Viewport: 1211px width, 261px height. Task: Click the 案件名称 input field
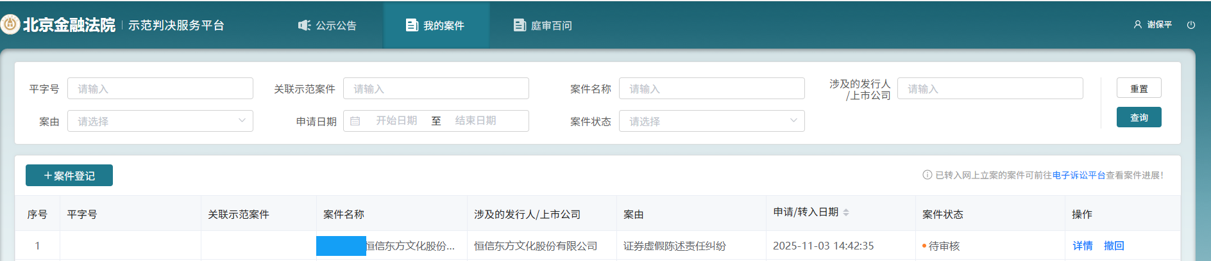point(712,88)
